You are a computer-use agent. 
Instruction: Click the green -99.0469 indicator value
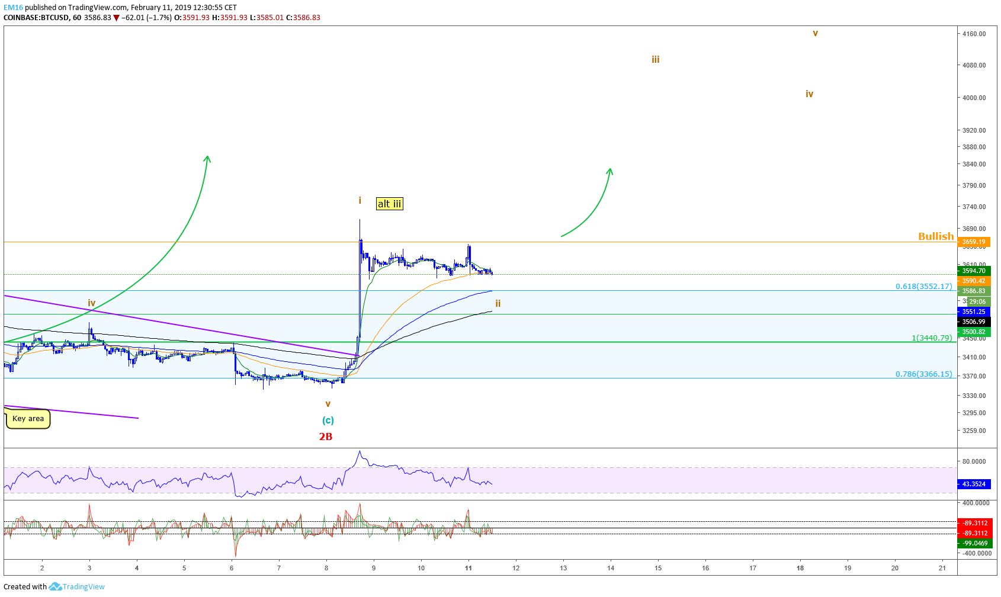[974, 543]
